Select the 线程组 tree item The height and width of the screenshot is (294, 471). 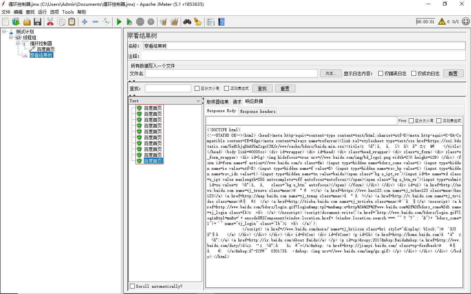coord(29,37)
